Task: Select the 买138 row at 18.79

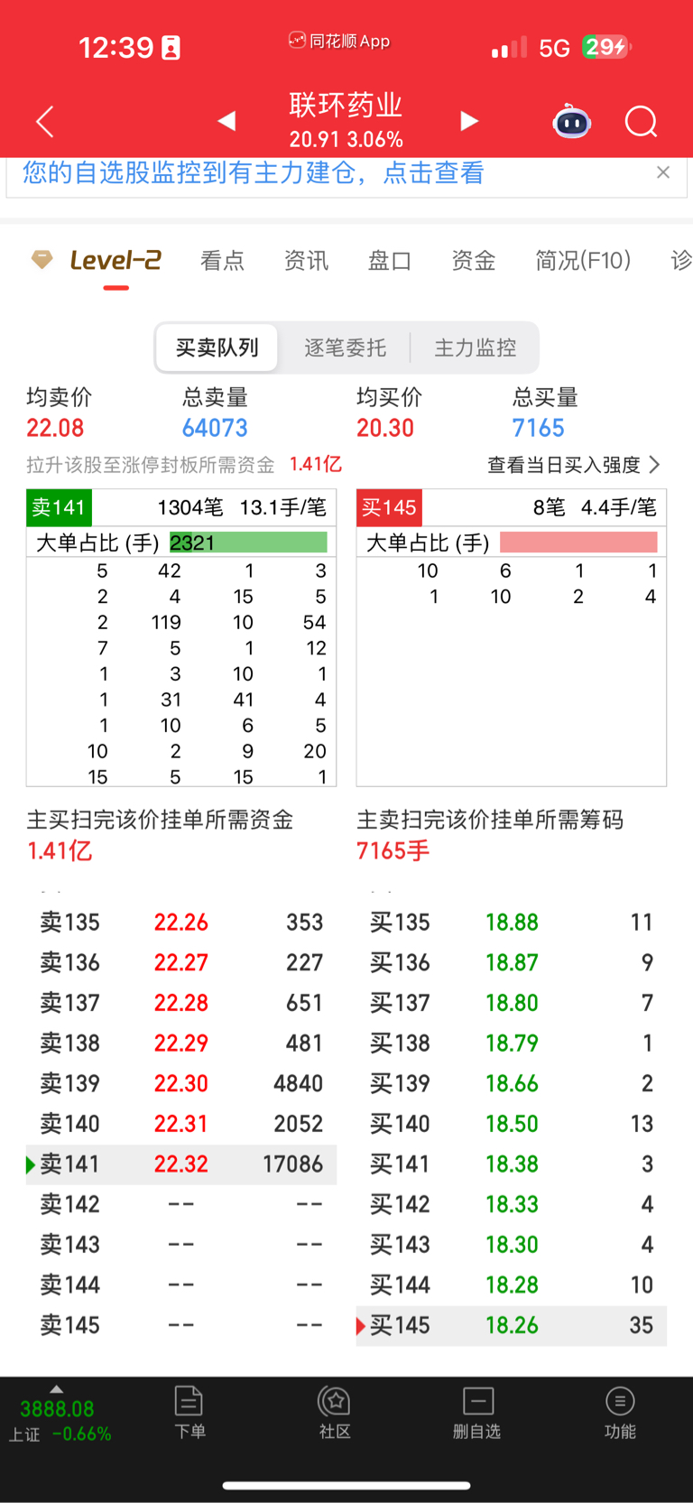Action: pos(512,1043)
